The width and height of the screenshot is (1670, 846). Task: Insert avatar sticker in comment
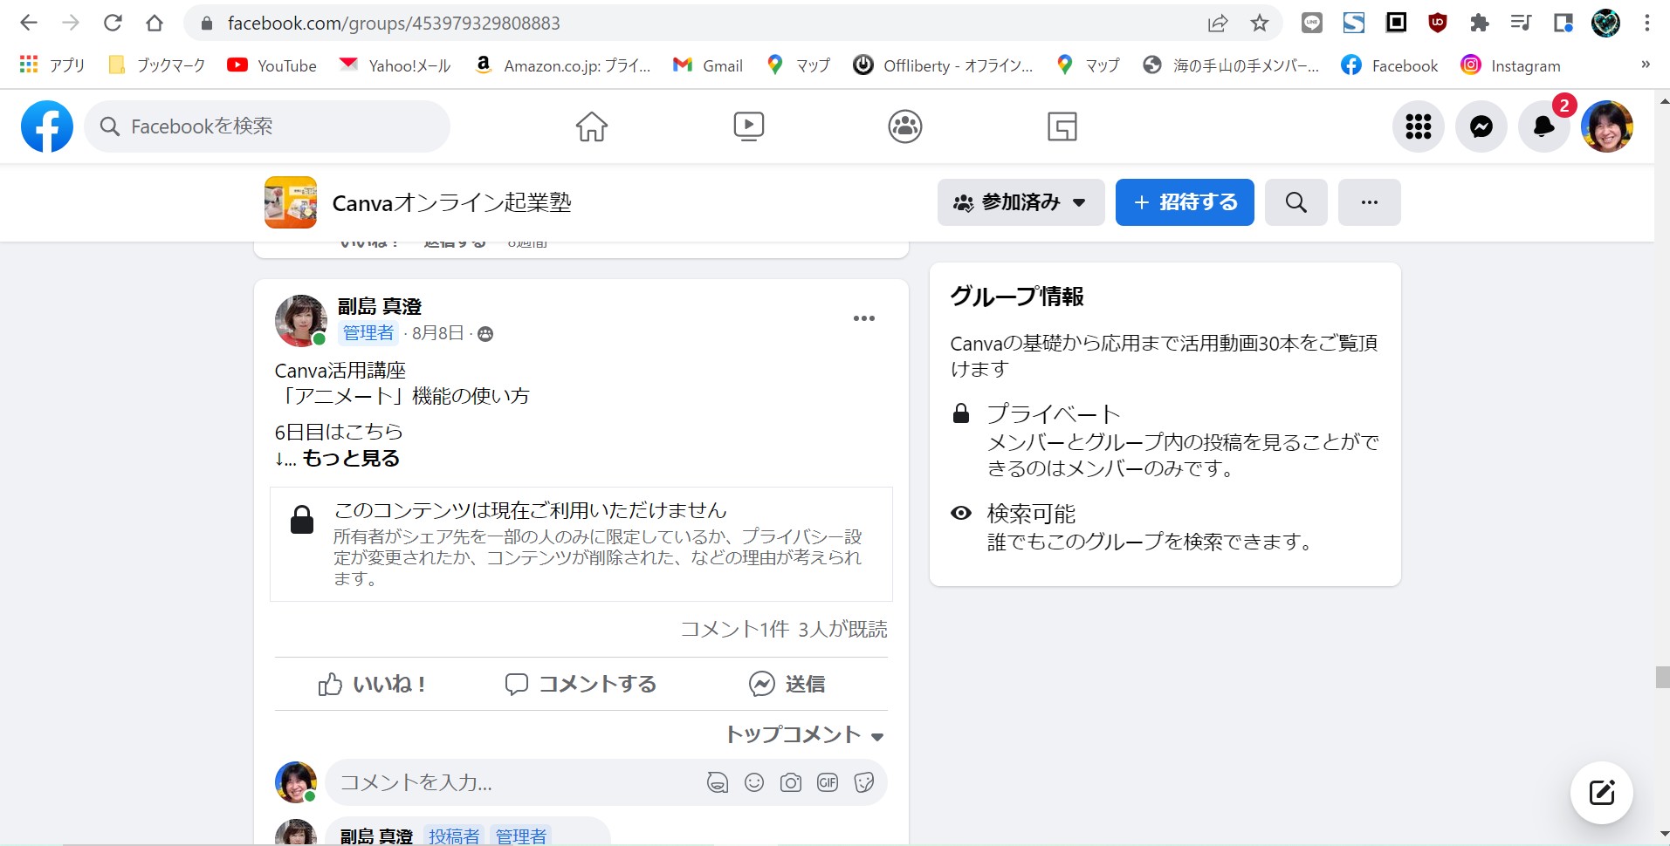pyautogui.click(x=718, y=782)
